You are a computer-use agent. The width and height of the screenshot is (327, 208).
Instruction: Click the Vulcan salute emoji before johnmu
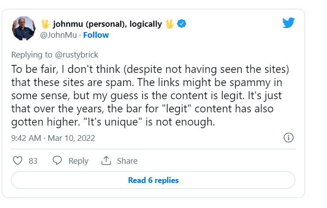pos(45,24)
